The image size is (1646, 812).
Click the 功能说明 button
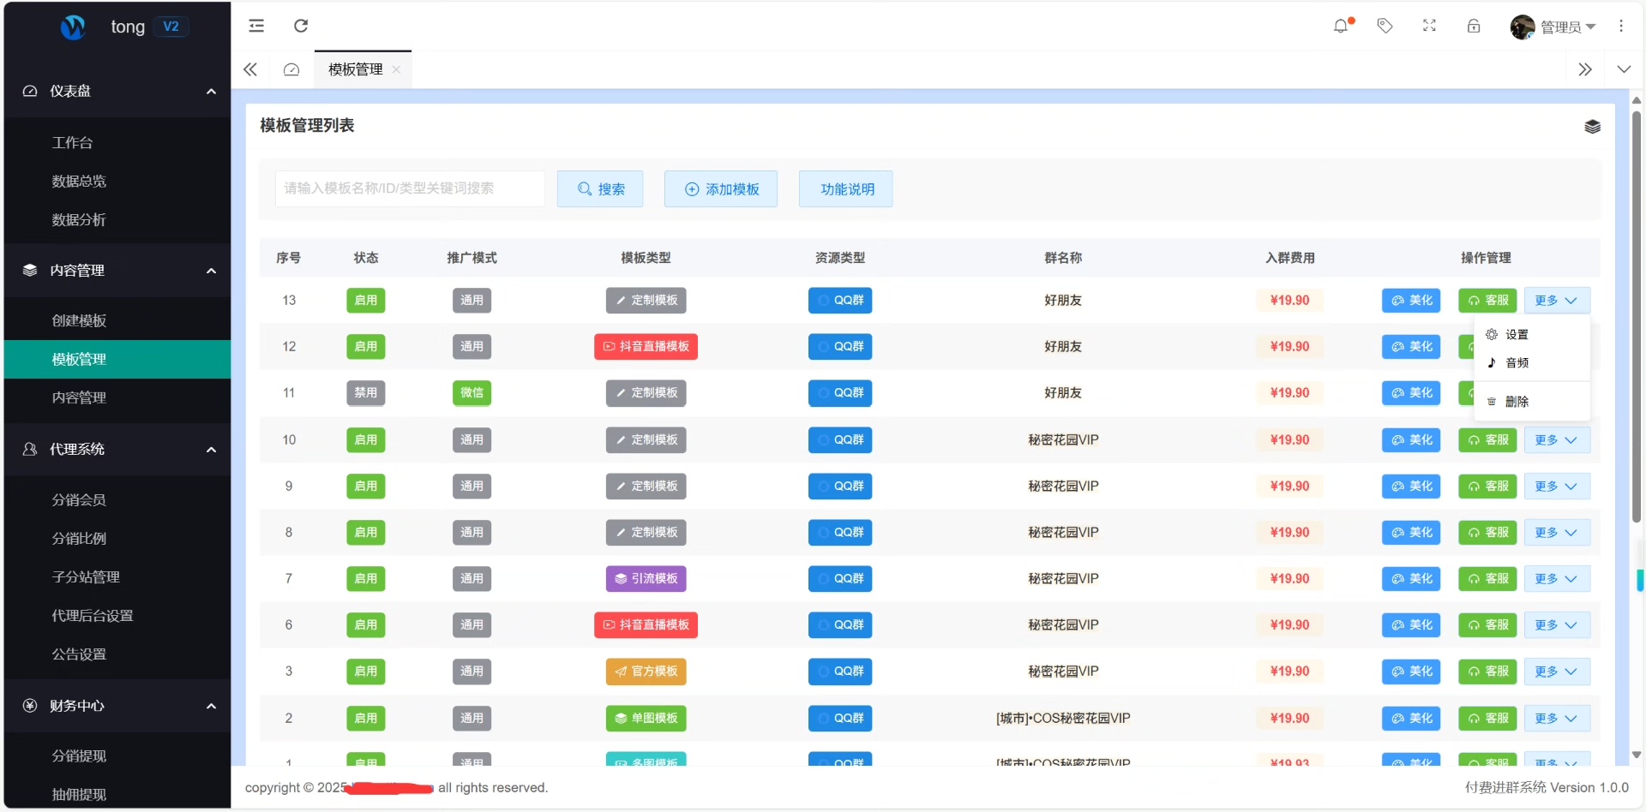pos(846,189)
